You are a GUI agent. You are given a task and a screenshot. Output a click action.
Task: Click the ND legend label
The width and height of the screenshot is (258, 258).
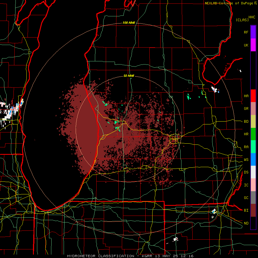(x=246, y=223)
